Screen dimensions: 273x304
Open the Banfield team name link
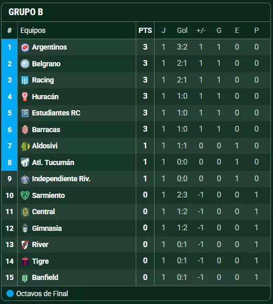tap(45, 277)
